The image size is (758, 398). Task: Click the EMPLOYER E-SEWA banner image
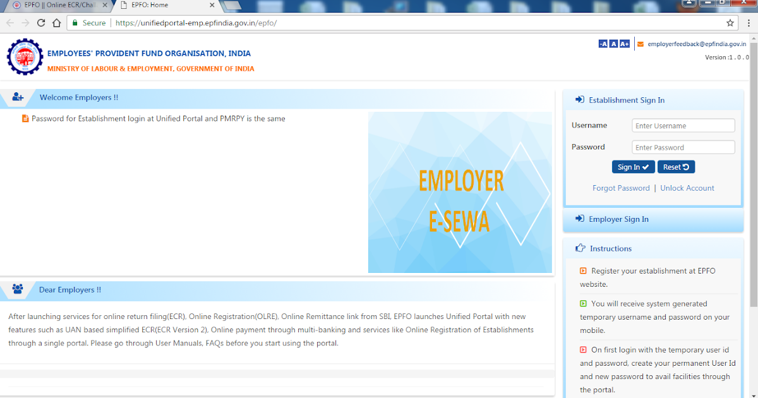coord(460,192)
